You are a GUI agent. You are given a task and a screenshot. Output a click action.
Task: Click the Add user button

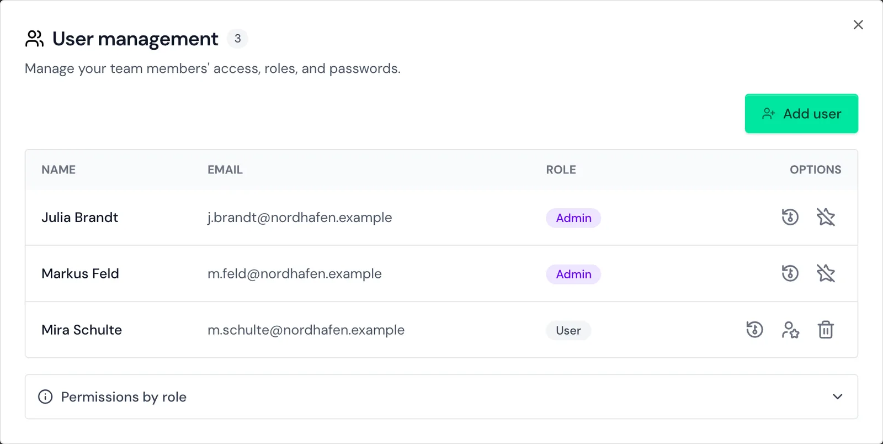801,114
